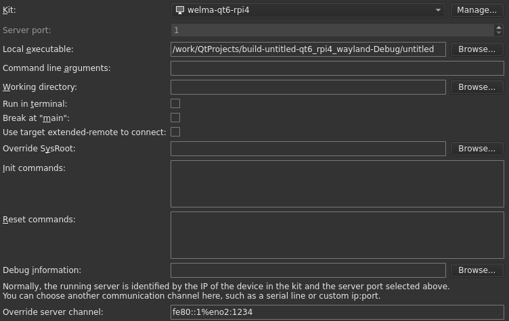The width and height of the screenshot is (509, 321).
Task: Enable the Run in terminal checkbox
Action: point(175,104)
